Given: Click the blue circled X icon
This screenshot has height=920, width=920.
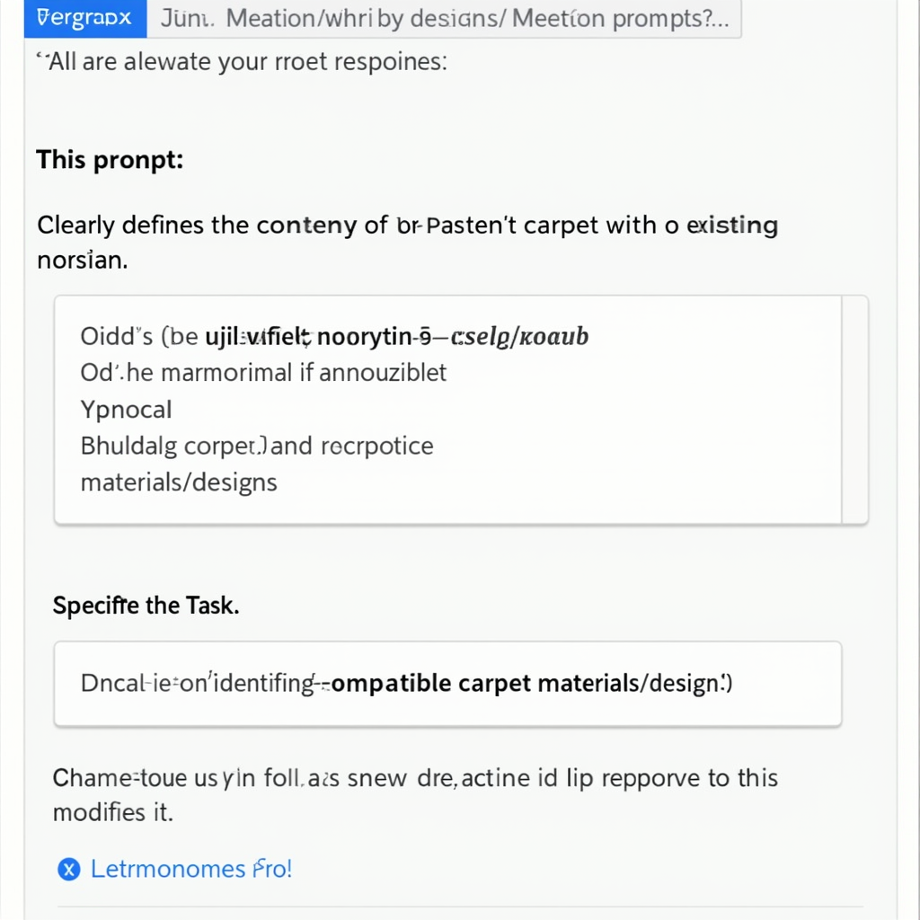Looking at the screenshot, I should point(68,869).
